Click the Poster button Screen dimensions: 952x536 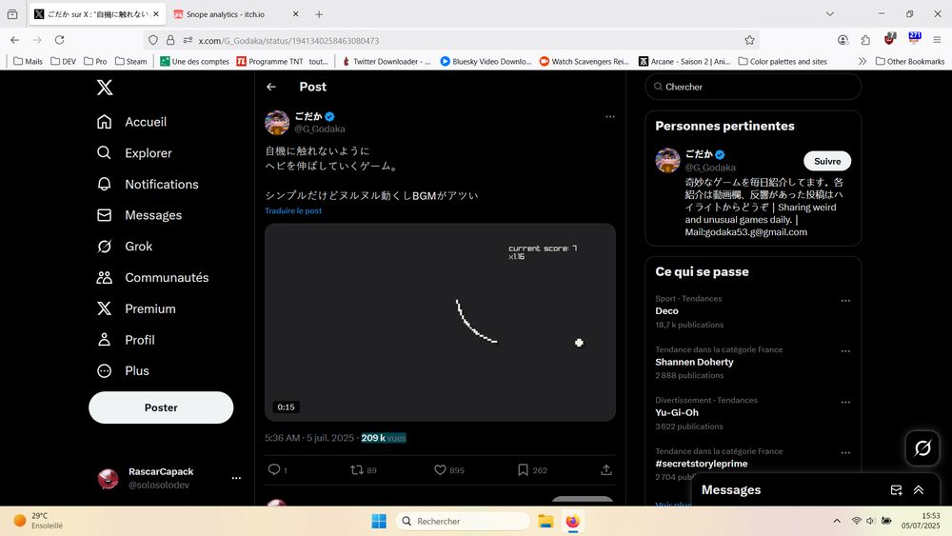coord(161,407)
